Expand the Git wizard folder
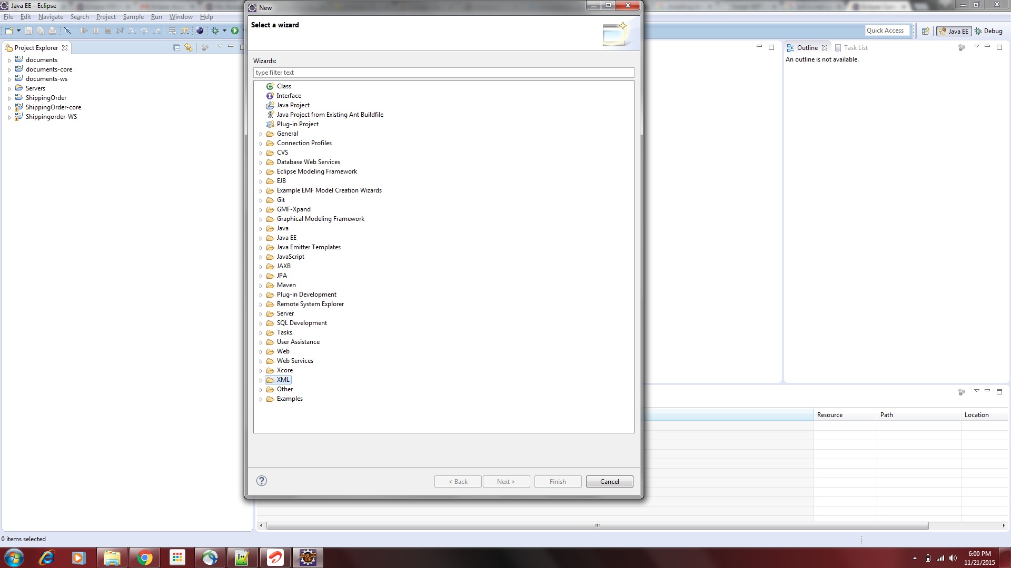This screenshot has height=568, width=1011. point(261,200)
